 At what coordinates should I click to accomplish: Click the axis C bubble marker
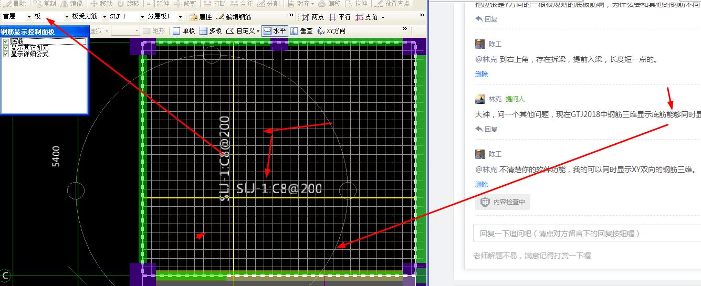tap(6, 275)
